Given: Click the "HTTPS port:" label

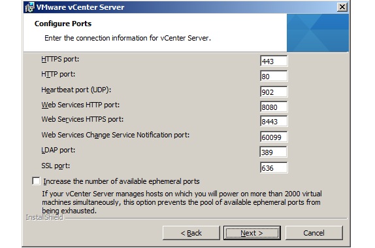Looking at the screenshot, I should click(60, 59).
